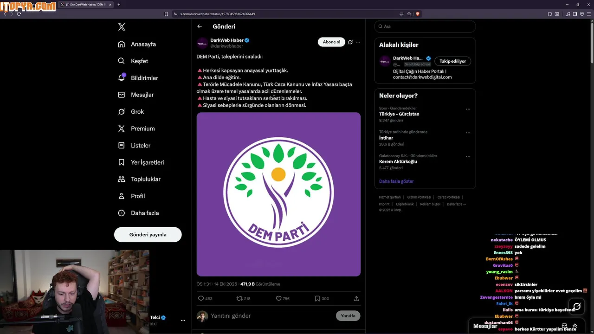The image size is (594, 334).
Task: Expand the Mesajlar drawer
Action: click(x=575, y=326)
